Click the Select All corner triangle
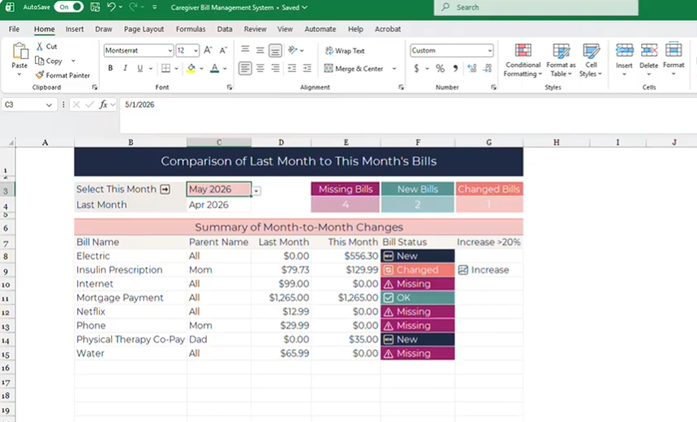 tap(11, 143)
